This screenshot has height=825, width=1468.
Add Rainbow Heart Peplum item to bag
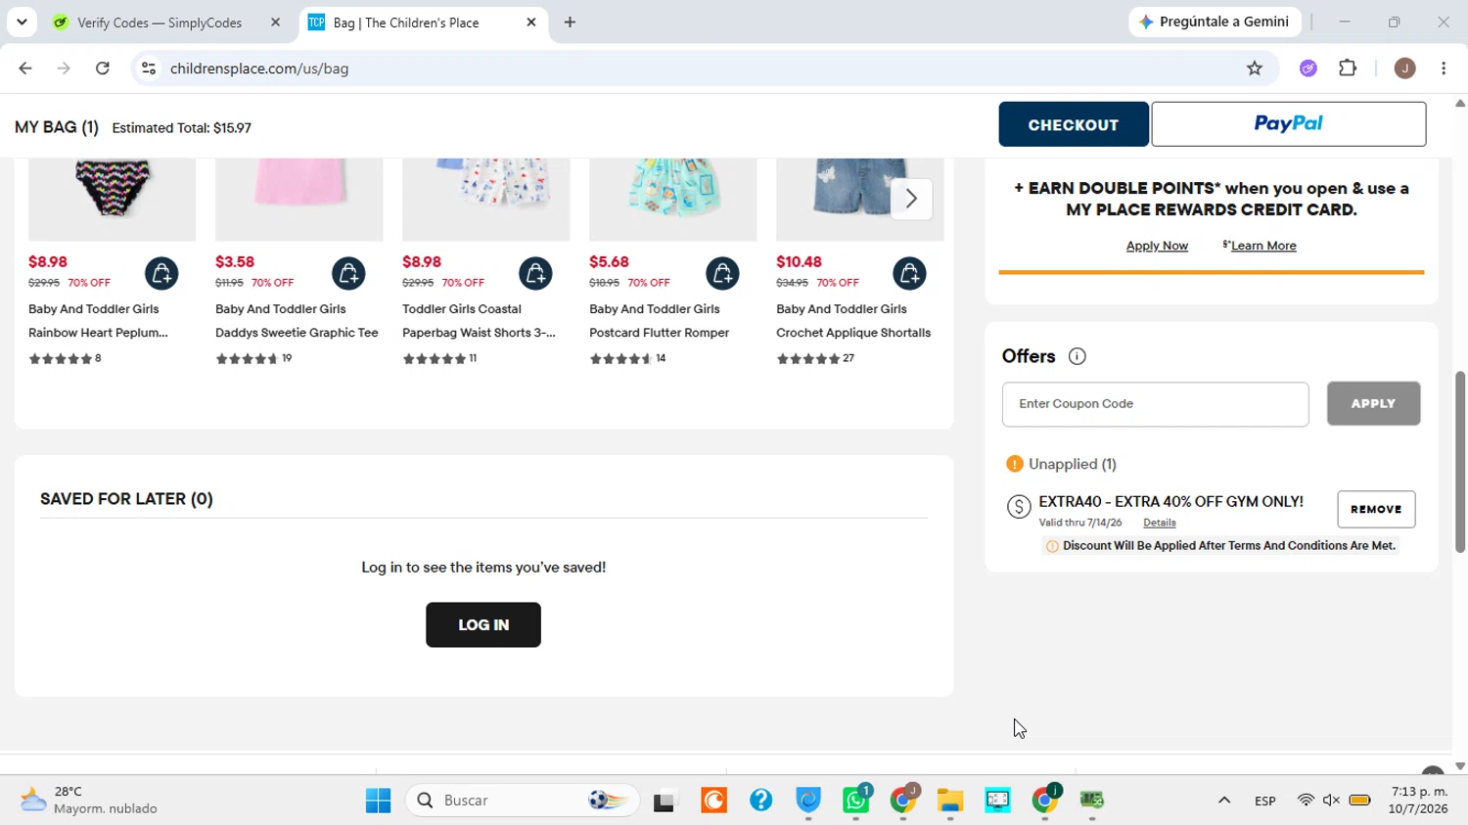161,274
